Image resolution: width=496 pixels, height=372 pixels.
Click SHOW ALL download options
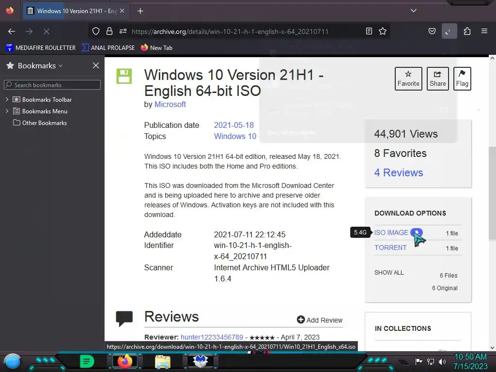coord(389,273)
